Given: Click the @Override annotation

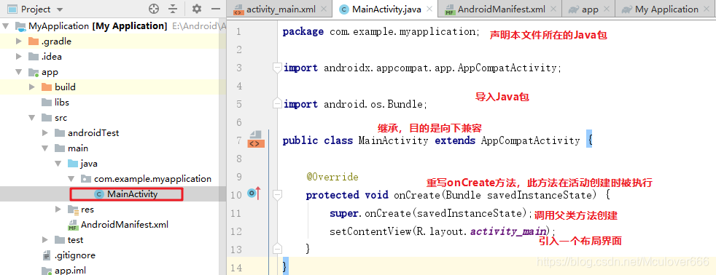Looking at the screenshot, I should [332, 177].
